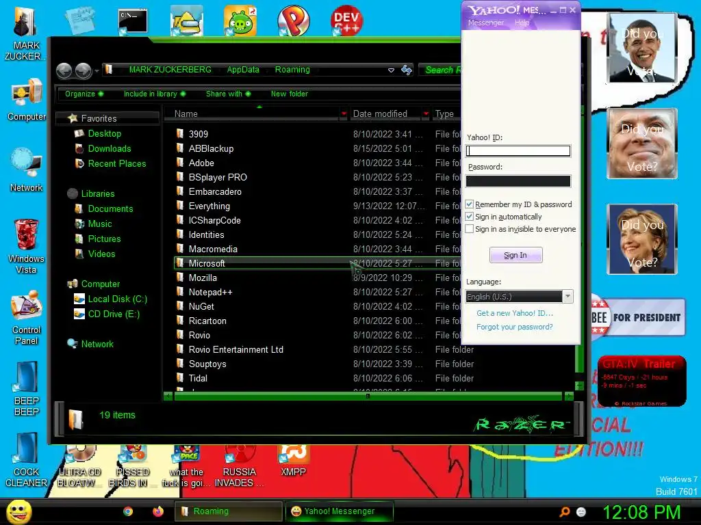Open the Computer desktop icon
Viewport: 701px width, 525px height.
click(x=27, y=99)
